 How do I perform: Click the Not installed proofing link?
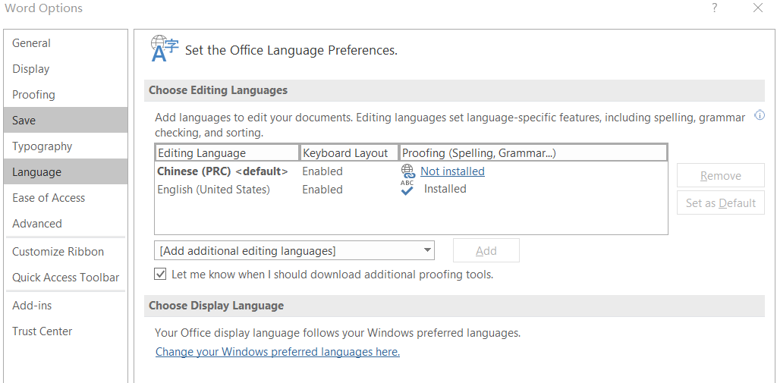tap(452, 171)
